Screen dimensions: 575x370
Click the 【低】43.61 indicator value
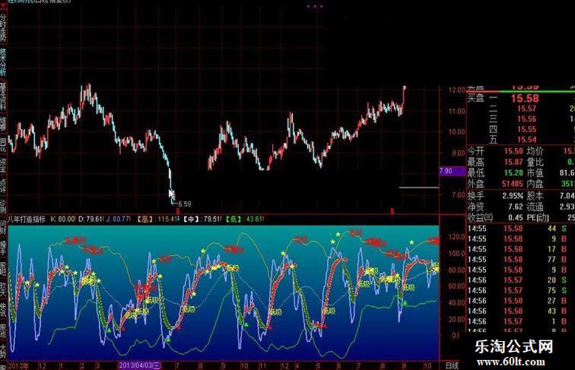(245, 219)
